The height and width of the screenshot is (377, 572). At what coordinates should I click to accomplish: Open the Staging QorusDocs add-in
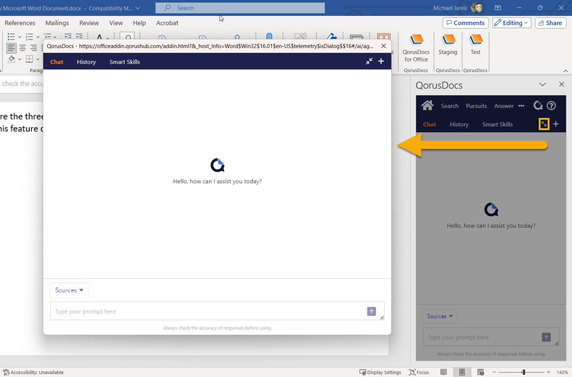(448, 44)
